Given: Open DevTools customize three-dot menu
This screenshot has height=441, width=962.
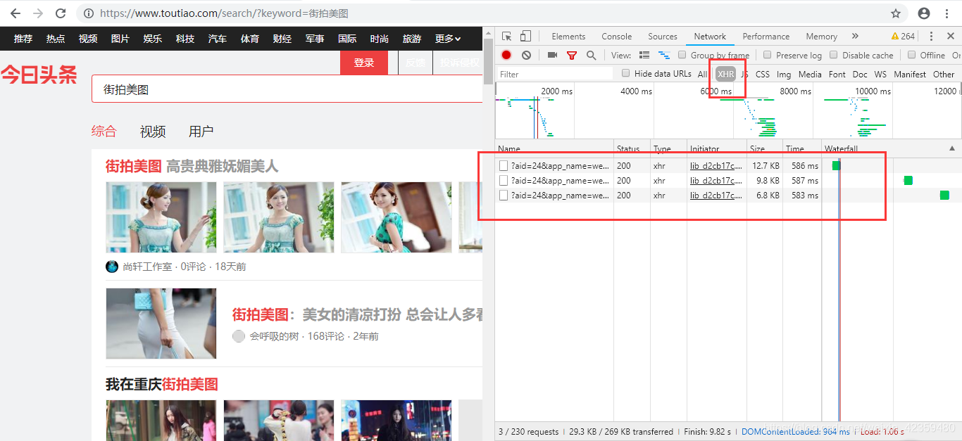Looking at the screenshot, I should pos(931,37).
